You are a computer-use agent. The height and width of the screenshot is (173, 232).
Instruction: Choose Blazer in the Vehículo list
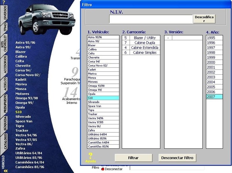(x=103, y=45)
